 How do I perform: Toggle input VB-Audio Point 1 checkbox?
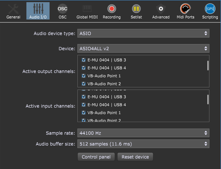point(84,113)
